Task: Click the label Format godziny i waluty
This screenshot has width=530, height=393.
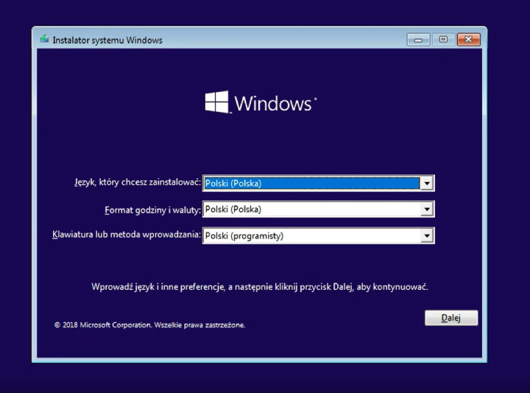Action: click(152, 210)
